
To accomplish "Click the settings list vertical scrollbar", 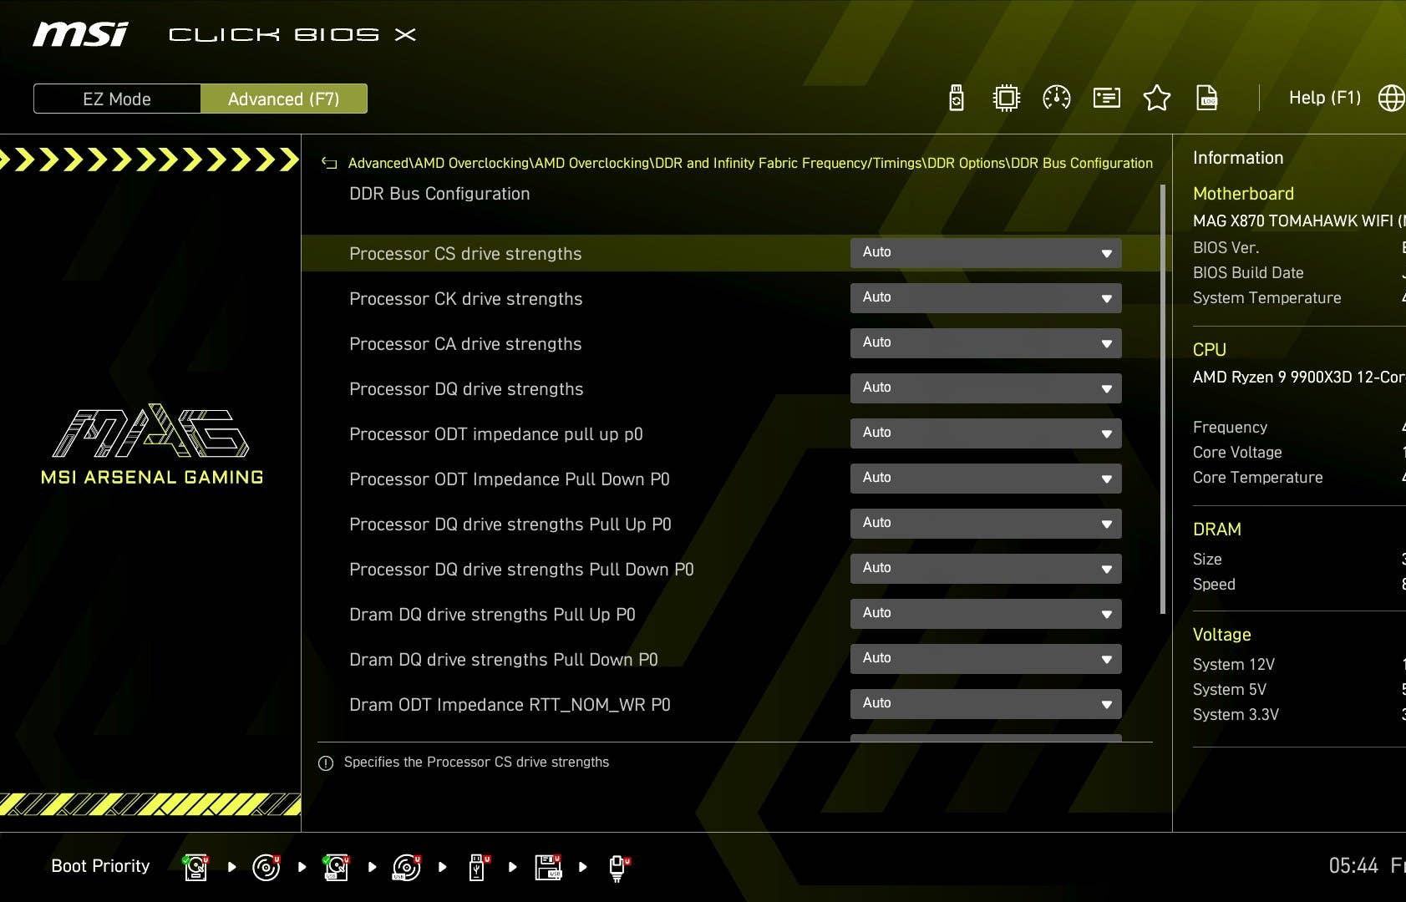I will pos(1163,399).
